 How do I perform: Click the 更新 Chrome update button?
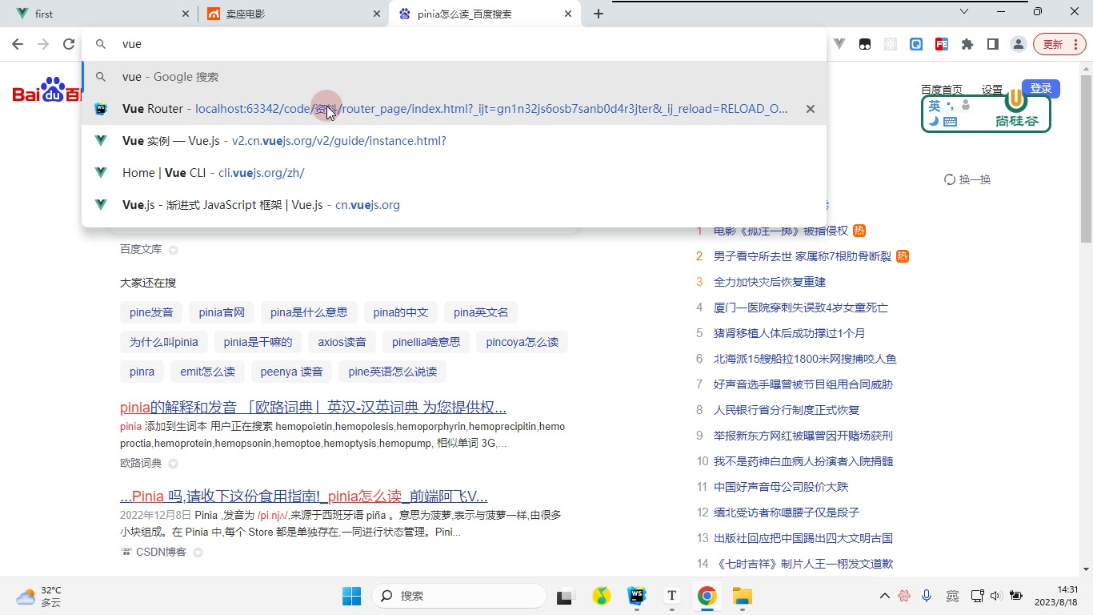point(1059,44)
